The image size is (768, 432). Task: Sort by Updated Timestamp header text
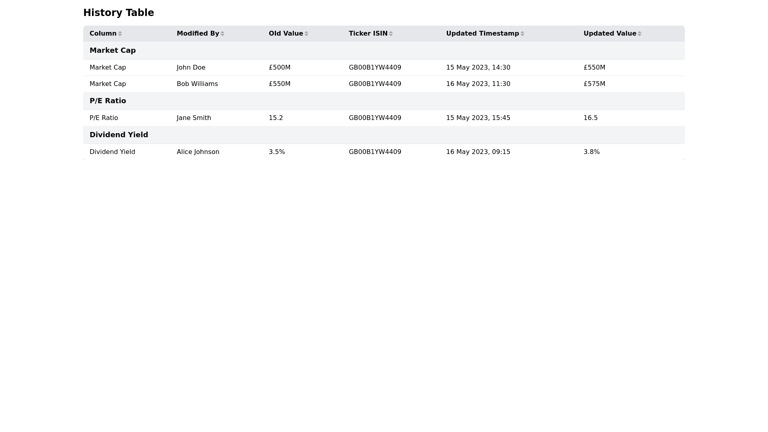click(x=482, y=34)
